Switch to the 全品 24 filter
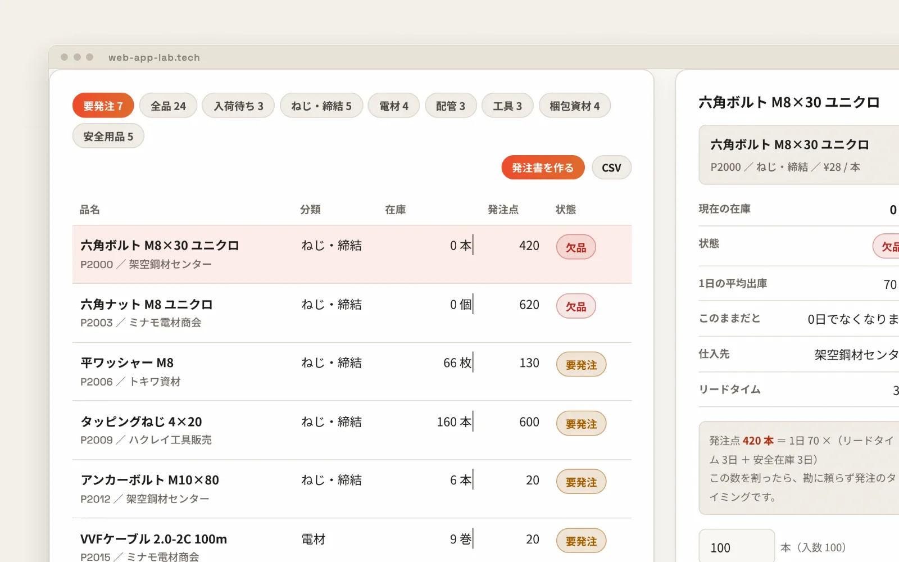 168,106
